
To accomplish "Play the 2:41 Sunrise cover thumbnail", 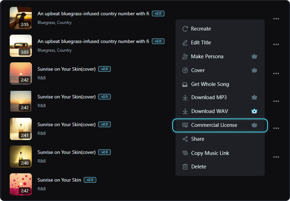I will (21, 129).
